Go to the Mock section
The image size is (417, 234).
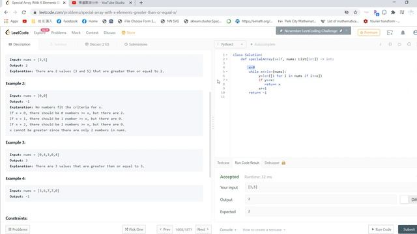point(76,32)
